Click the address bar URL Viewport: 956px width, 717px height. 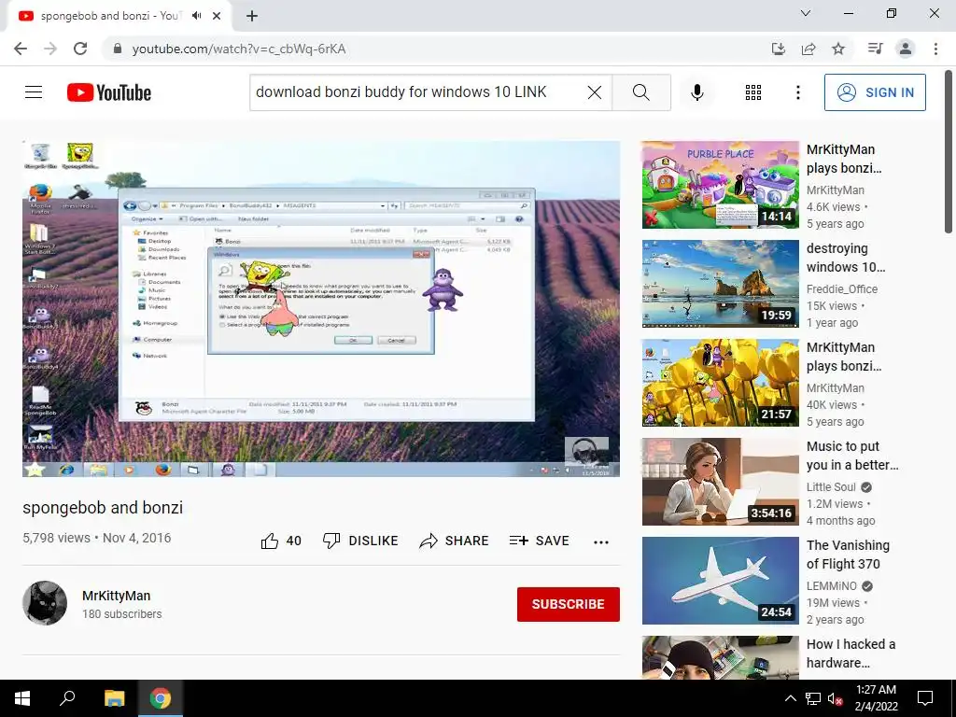238,49
